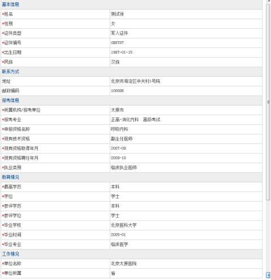Click 本科 in the 参评学历 row
This screenshot has width=271, height=280.
pos(115,206)
